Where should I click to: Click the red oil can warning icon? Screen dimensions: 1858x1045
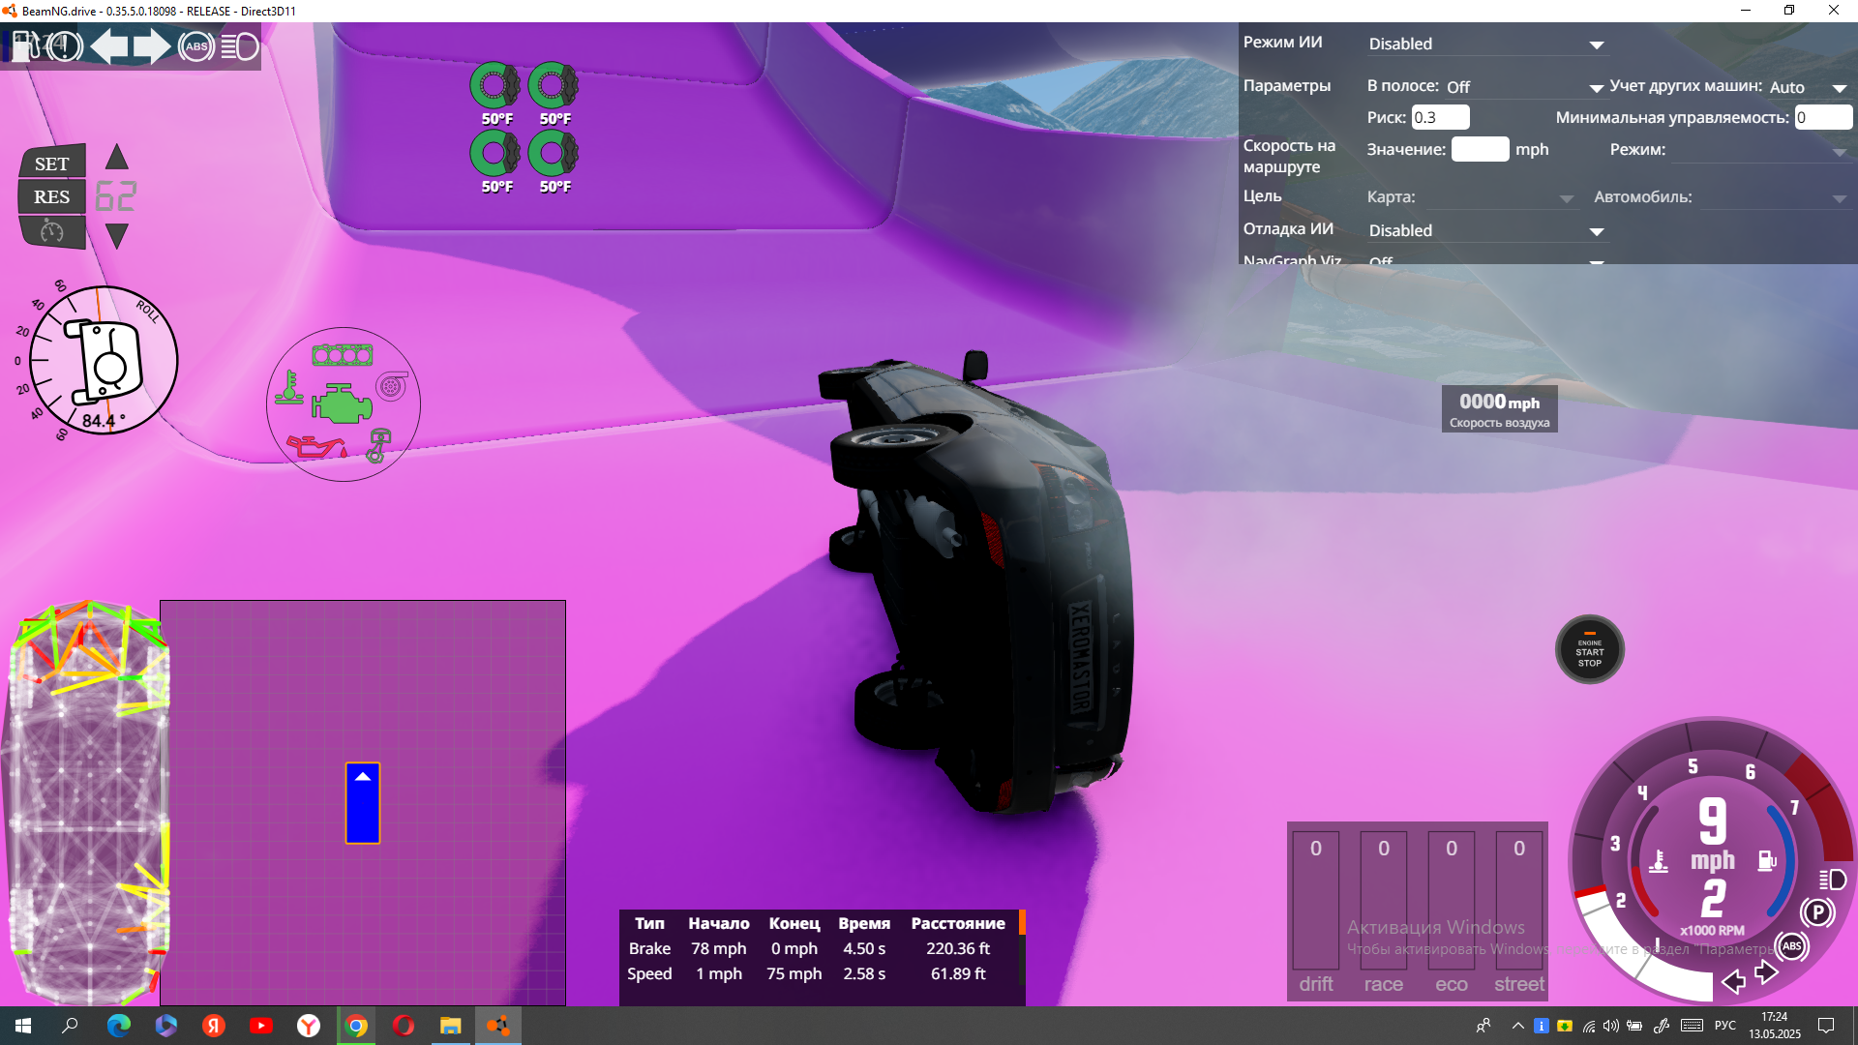click(x=316, y=447)
